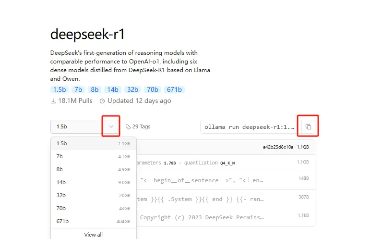
Task: Click the clock icon beside Updated
Action: coord(102,101)
